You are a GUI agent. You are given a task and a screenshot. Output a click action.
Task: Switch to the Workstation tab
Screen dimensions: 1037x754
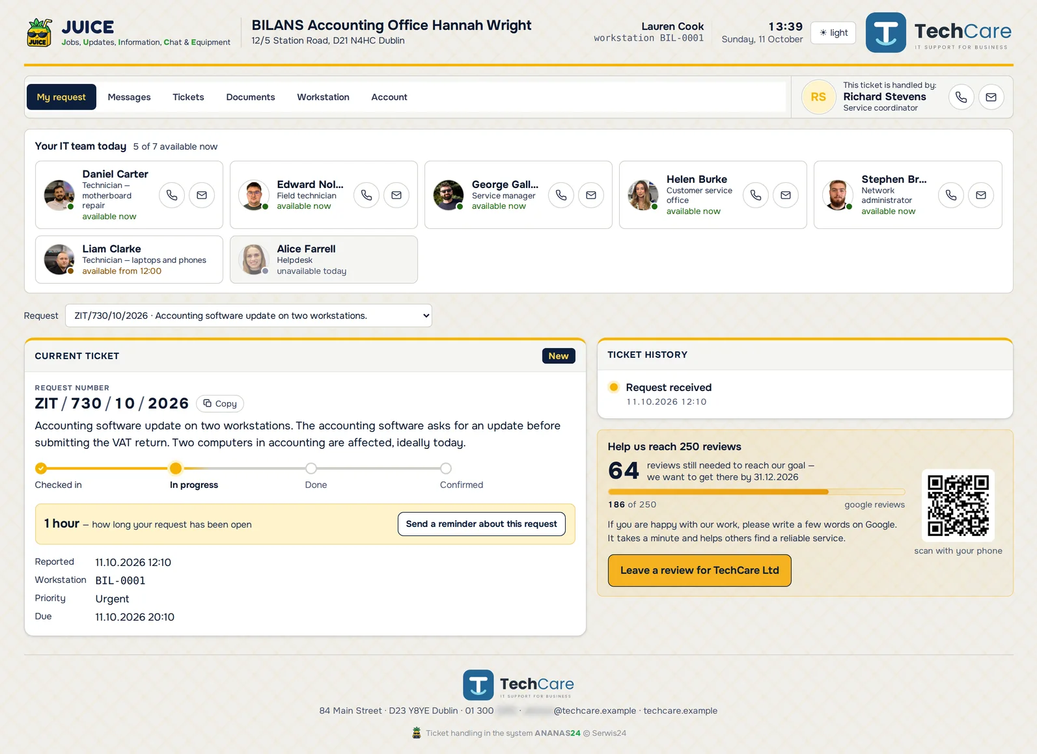[323, 97]
